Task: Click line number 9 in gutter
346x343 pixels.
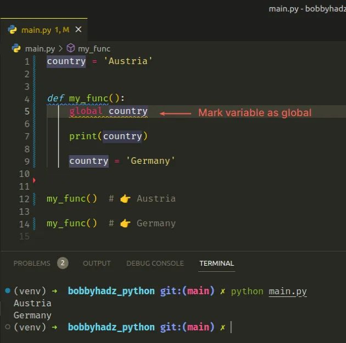Action: pos(27,162)
